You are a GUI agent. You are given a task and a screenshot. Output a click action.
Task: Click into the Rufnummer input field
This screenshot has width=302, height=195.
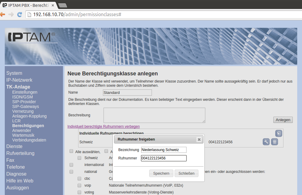164,158
